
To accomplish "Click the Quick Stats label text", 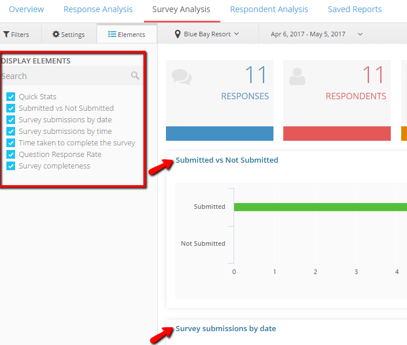I will point(38,96).
